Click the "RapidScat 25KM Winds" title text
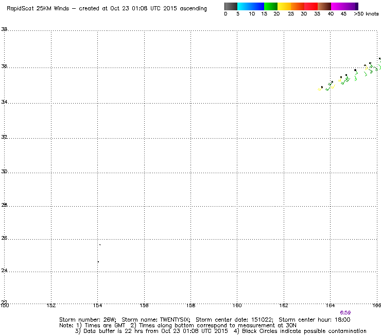 [38, 8]
